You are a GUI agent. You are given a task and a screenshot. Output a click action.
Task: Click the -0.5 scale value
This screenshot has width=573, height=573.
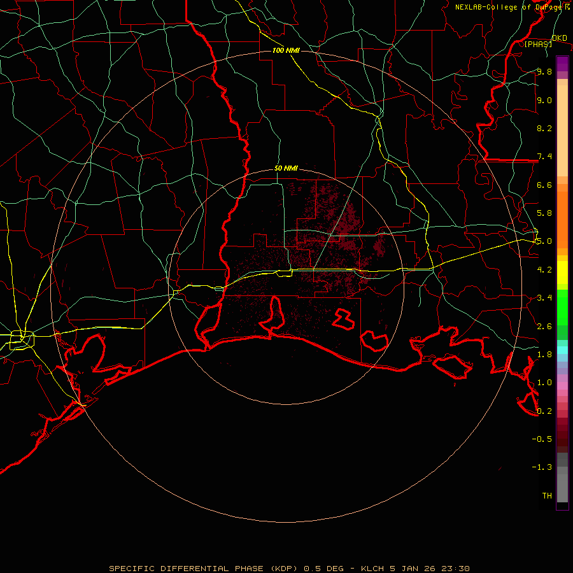(x=542, y=439)
